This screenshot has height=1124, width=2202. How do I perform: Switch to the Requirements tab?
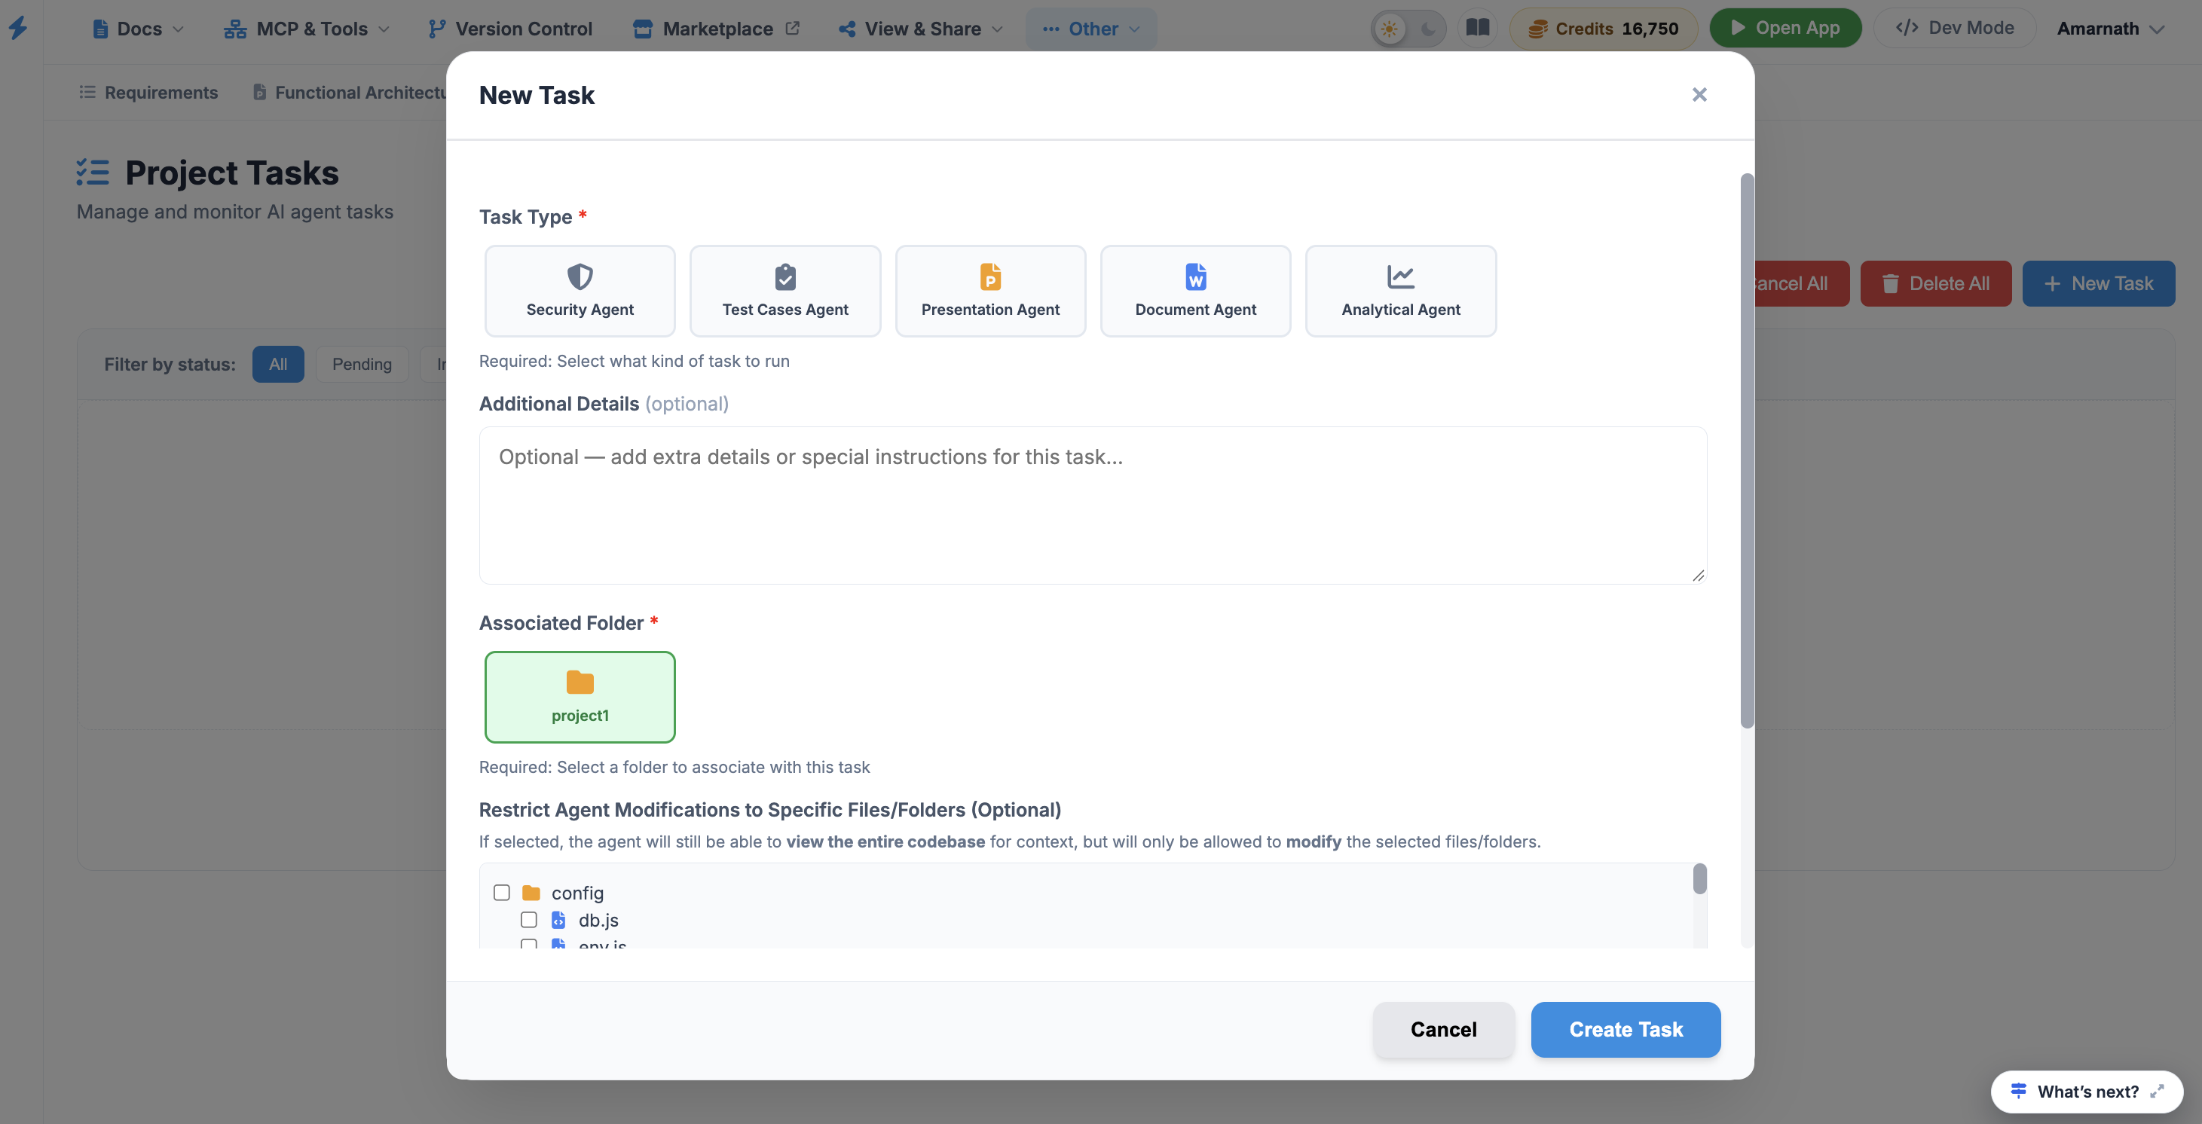click(148, 93)
